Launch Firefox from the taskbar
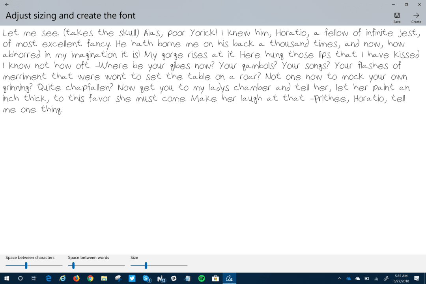Screen dimensions: 426x284 (76, 278)
